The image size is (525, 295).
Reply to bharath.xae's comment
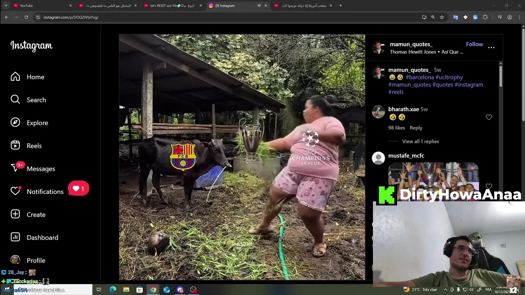pos(416,128)
